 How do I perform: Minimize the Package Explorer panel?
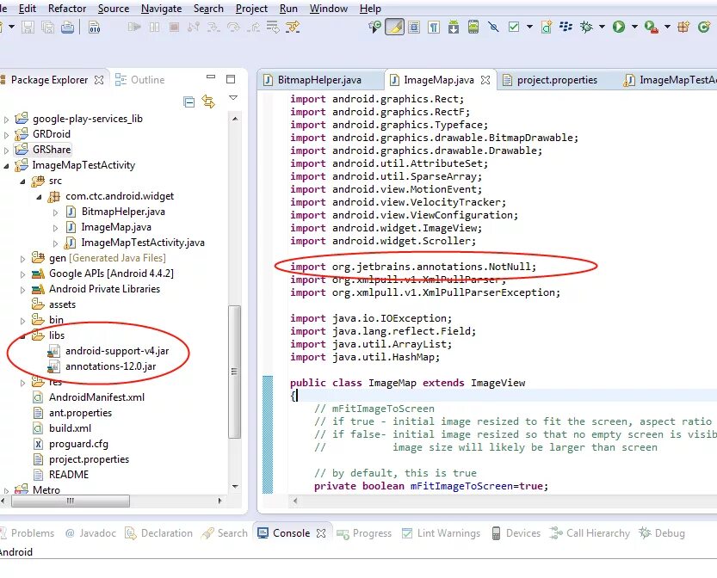(211, 77)
